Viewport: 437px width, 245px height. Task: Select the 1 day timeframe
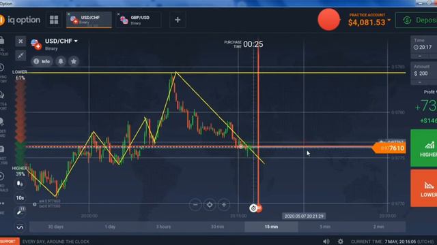coord(110,227)
